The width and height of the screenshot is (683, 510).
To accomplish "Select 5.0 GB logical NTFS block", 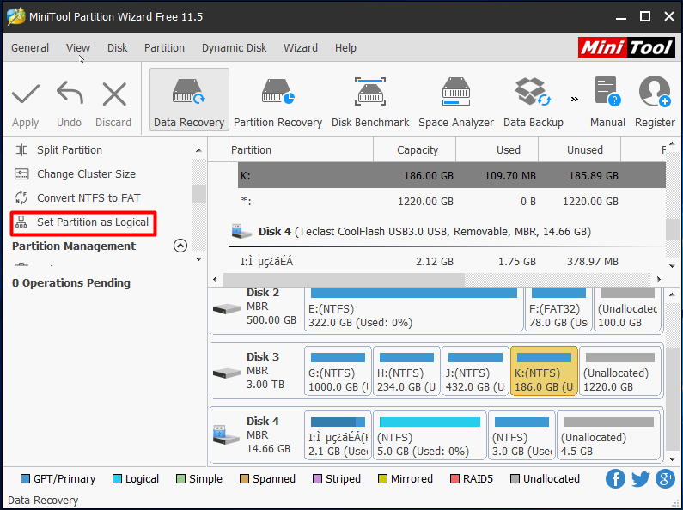I will (430, 435).
